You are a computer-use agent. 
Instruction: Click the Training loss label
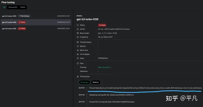coord(85,77)
